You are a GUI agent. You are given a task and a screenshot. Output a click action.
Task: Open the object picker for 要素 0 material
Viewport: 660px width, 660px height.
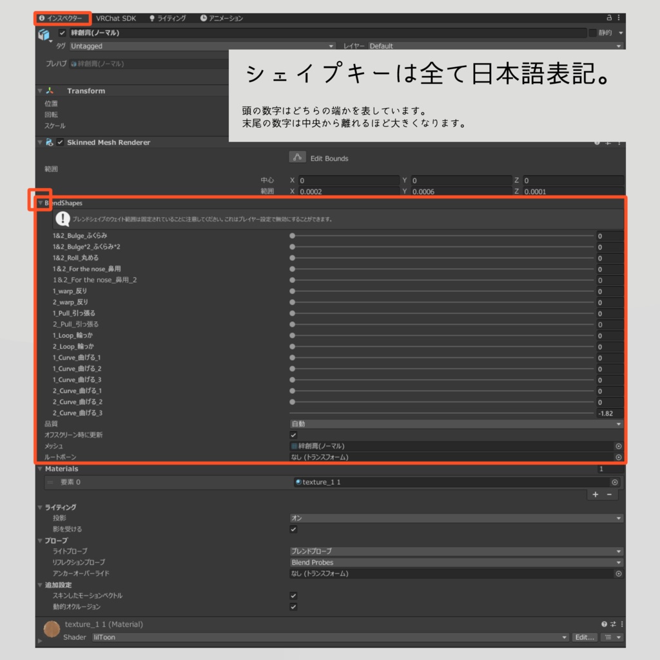pyautogui.click(x=614, y=482)
